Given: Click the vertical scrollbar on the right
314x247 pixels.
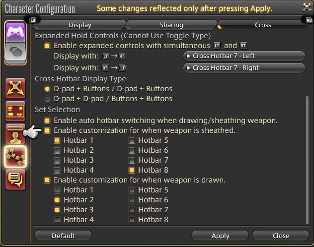Looking at the screenshot, I should [307, 160].
